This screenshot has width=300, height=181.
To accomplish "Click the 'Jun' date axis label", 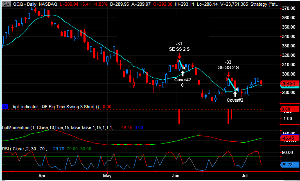I will pyautogui.click(x=176, y=176).
